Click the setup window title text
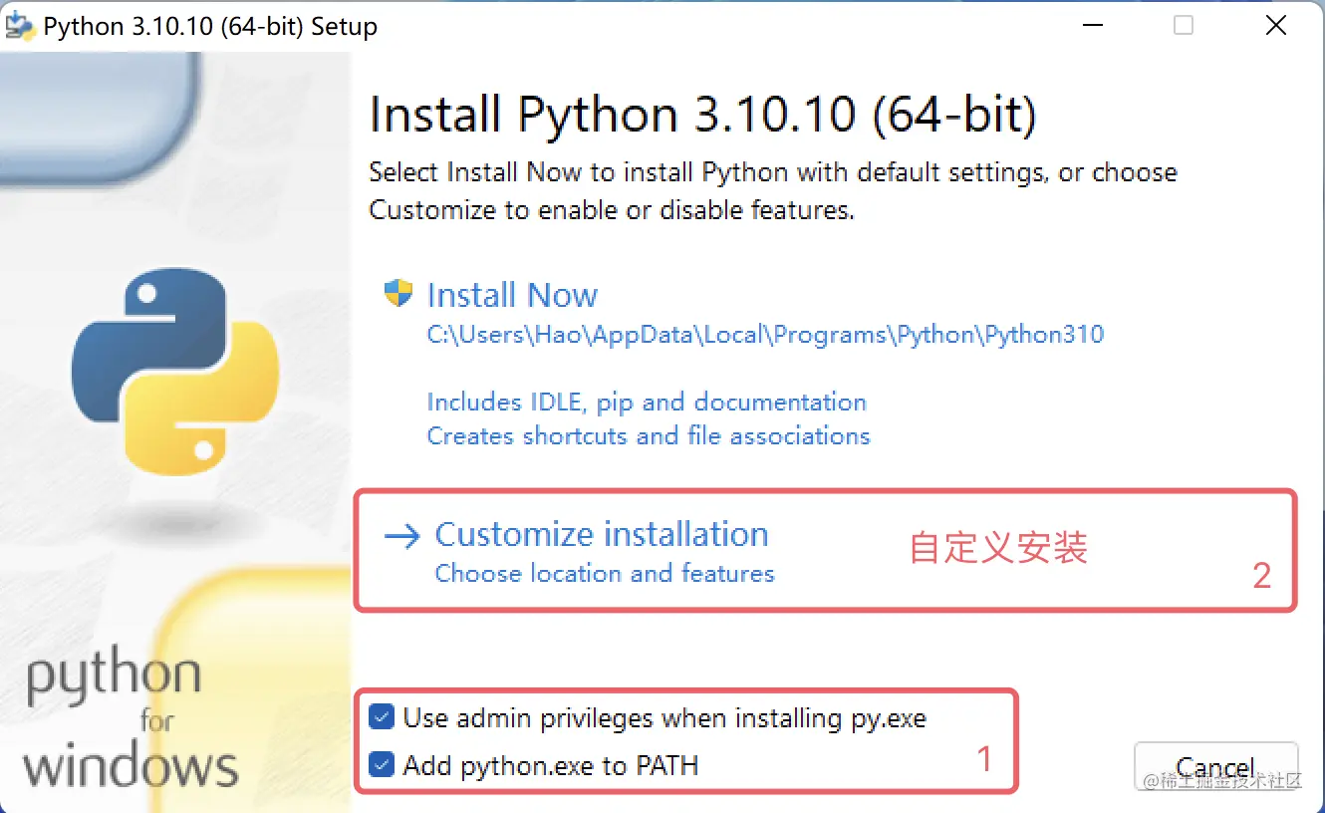Image resolution: width=1325 pixels, height=813 pixels. coord(209,25)
